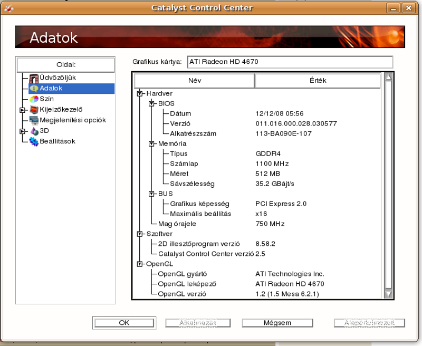Select the 2D illesztőprogram verzió row
Screen dimensions: 422x346
pyautogui.click(x=257, y=244)
